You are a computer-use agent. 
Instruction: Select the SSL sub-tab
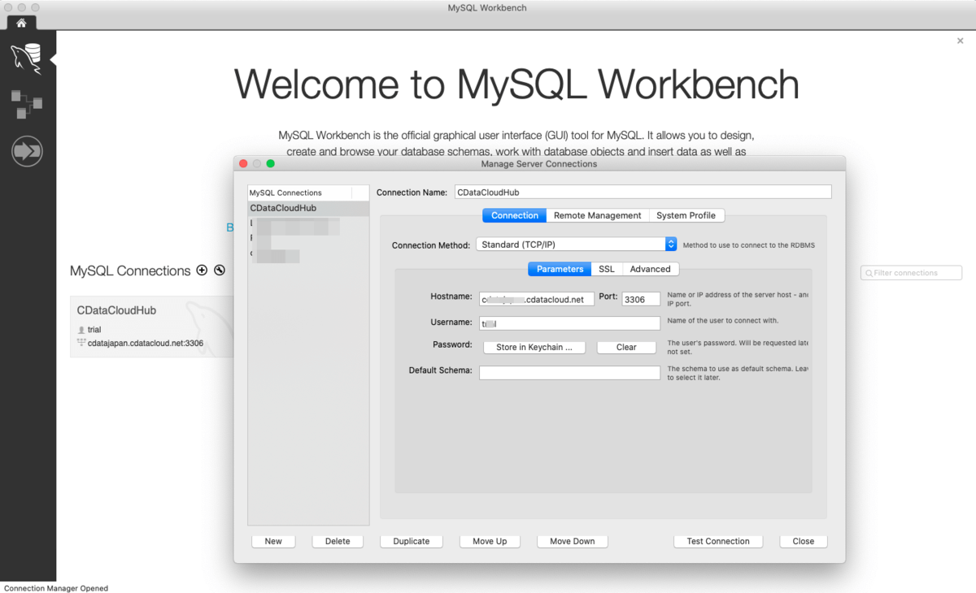pos(607,269)
